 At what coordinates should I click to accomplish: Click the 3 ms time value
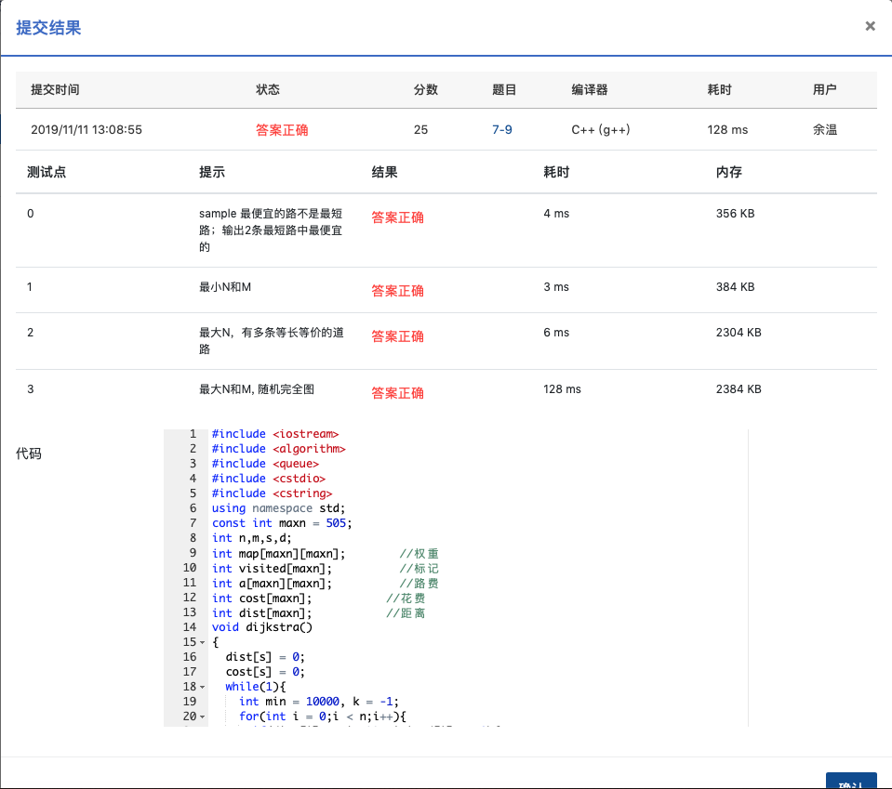pos(556,287)
